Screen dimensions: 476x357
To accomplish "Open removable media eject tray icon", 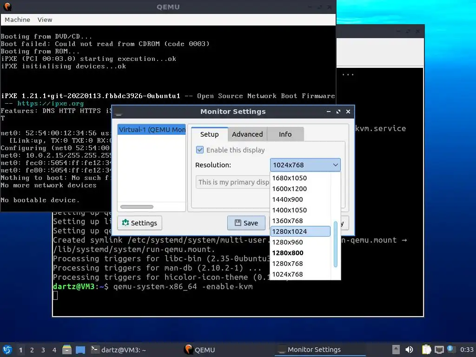I will pos(396,350).
